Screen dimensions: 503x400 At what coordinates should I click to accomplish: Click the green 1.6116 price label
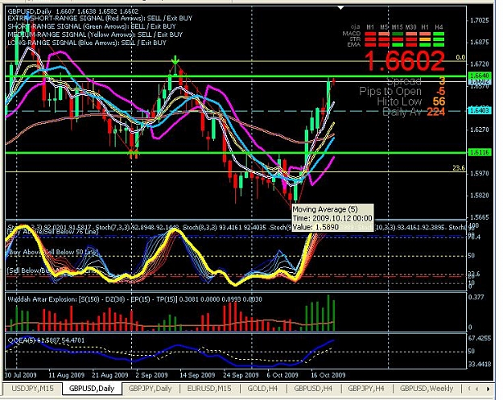pyautogui.click(x=480, y=152)
